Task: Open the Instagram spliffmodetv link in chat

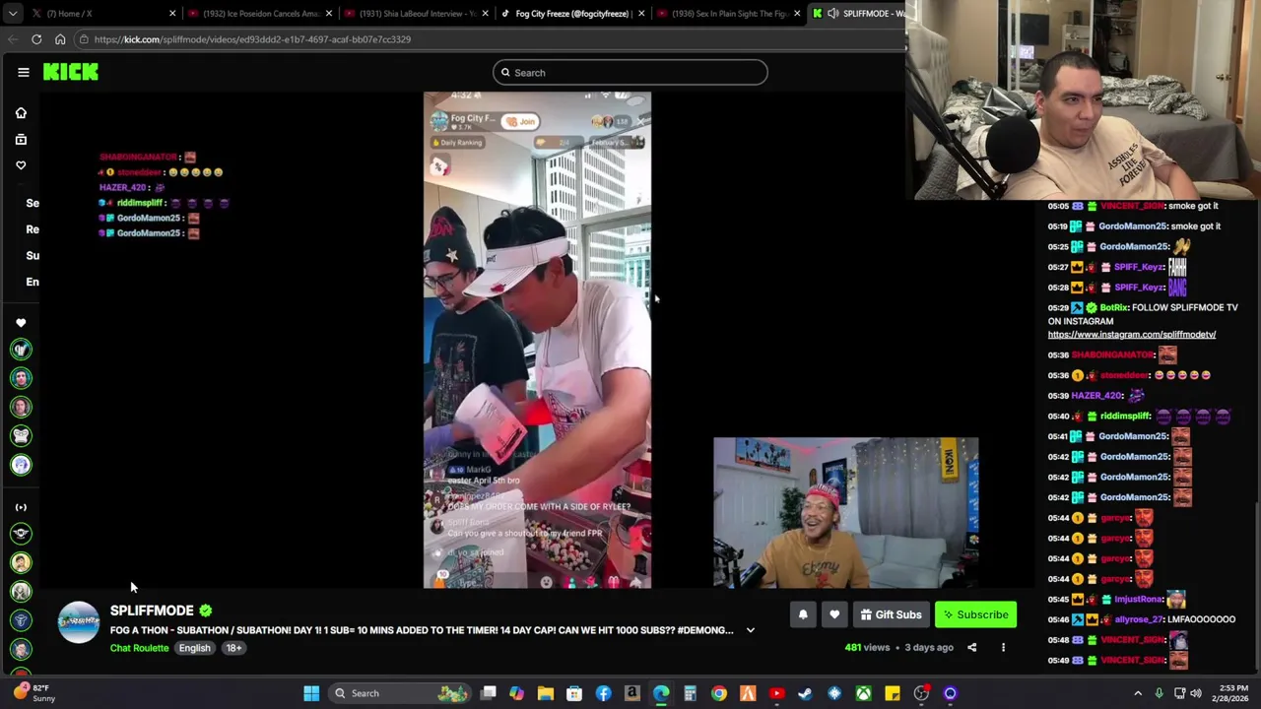Action: (x=1132, y=335)
